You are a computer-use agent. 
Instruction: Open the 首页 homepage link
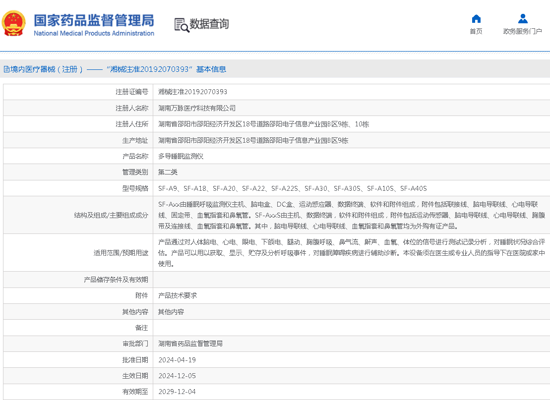pyautogui.click(x=476, y=30)
